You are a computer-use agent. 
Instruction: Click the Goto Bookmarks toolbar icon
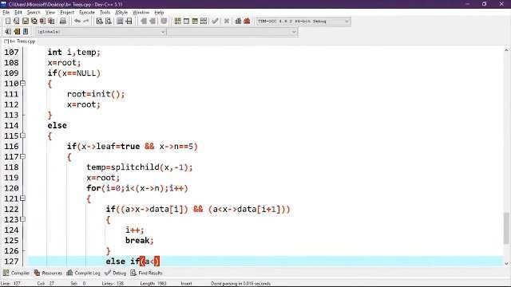point(26,32)
